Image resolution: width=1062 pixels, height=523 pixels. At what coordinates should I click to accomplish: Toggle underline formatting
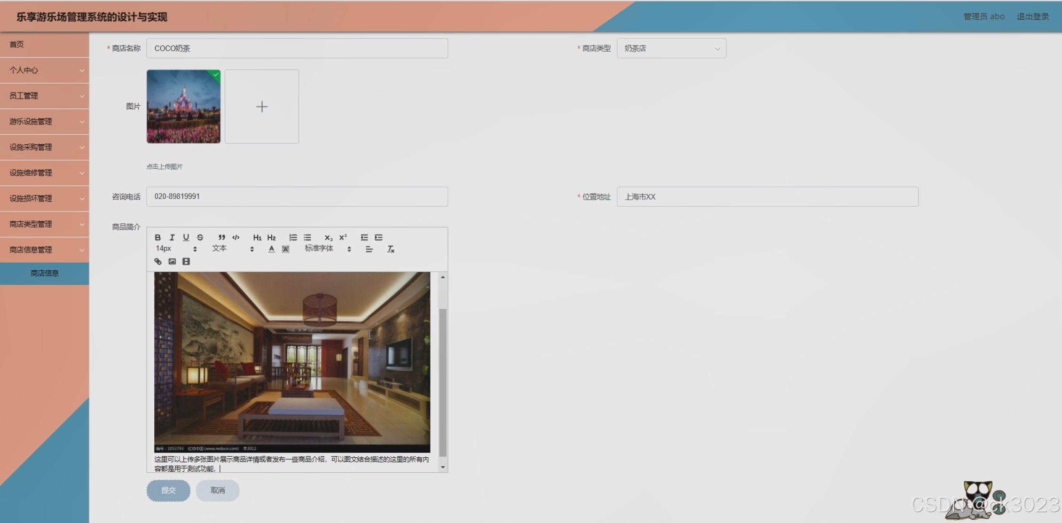[x=186, y=237]
